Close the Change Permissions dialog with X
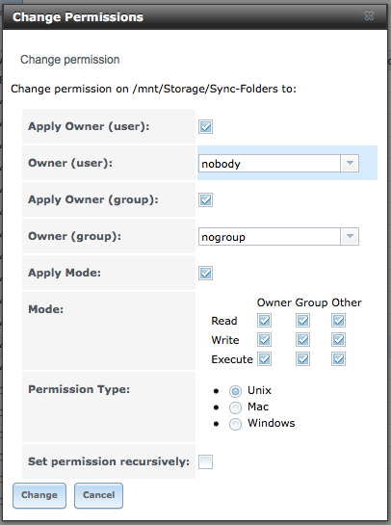Screen dimensions: 391x525 pyautogui.click(x=369, y=16)
